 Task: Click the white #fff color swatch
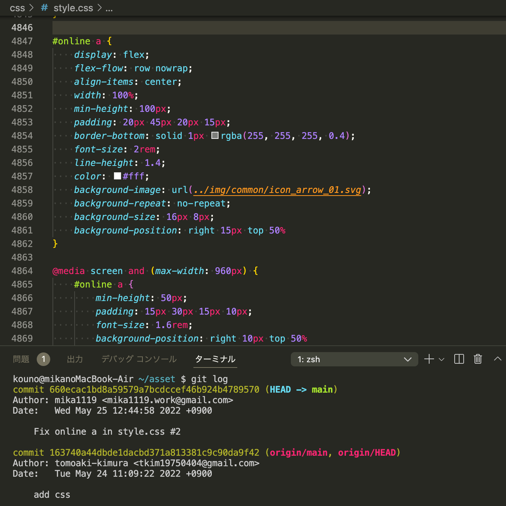pyautogui.click(x=117, y=176)
